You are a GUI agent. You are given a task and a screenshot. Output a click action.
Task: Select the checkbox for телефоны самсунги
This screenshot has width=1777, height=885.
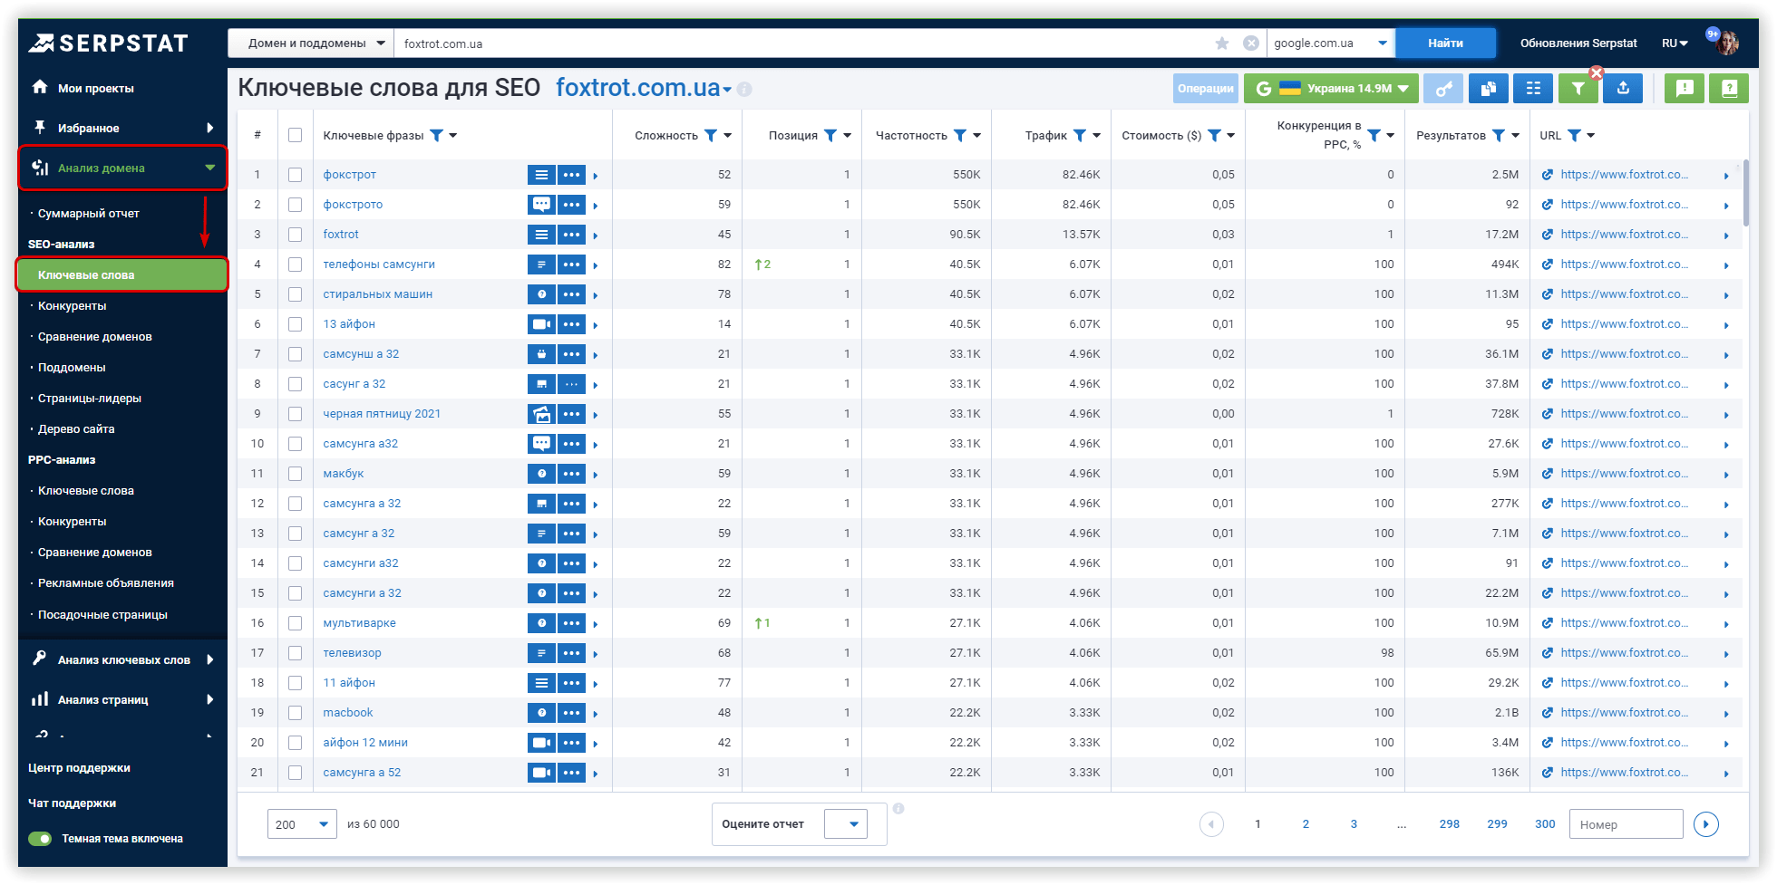click(x=295, y=265)
